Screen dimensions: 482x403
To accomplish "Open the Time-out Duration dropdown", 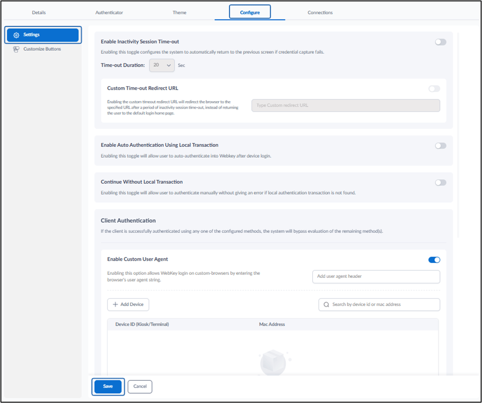I will tap(162, 65).
